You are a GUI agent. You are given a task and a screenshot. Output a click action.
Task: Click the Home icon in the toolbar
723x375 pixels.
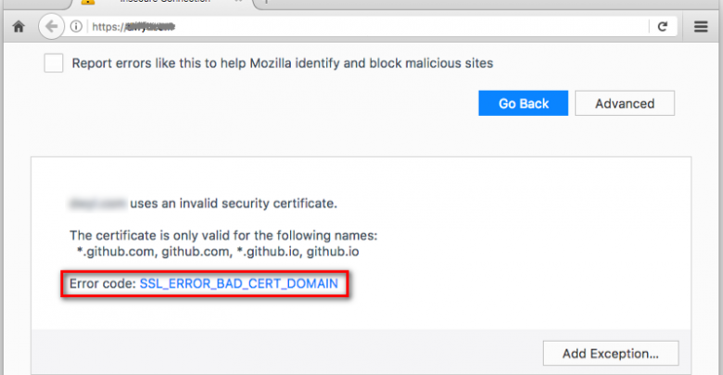[x=18, y=27]
